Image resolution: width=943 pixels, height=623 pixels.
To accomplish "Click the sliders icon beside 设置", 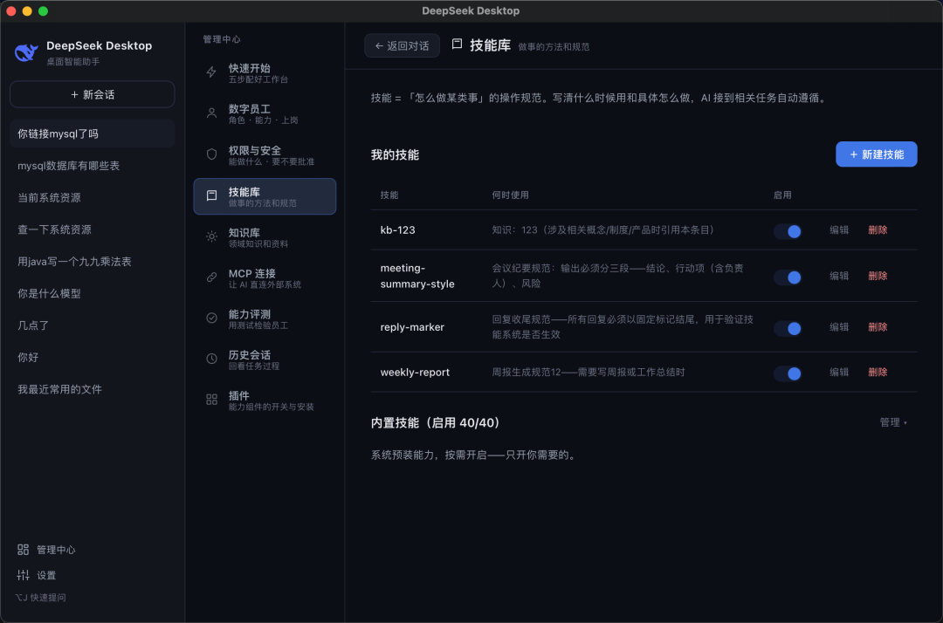I will [x=23, y=575].
